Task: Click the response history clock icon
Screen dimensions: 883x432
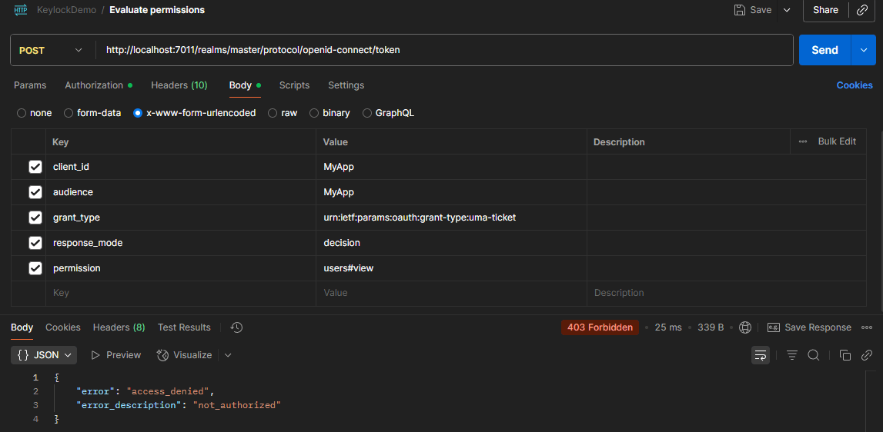Action: pyautogui.click(x=236, y=327)
